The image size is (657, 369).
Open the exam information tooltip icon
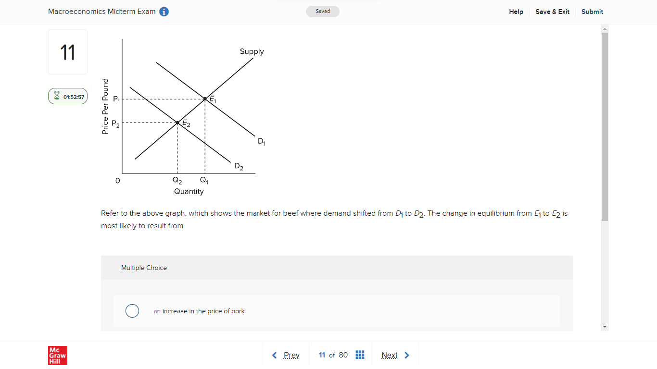pyautogui.click(x=164, y=12)
